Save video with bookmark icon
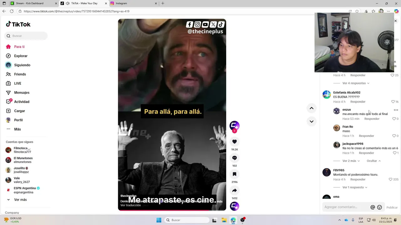The image size is (401, 225). click(234, 174)
